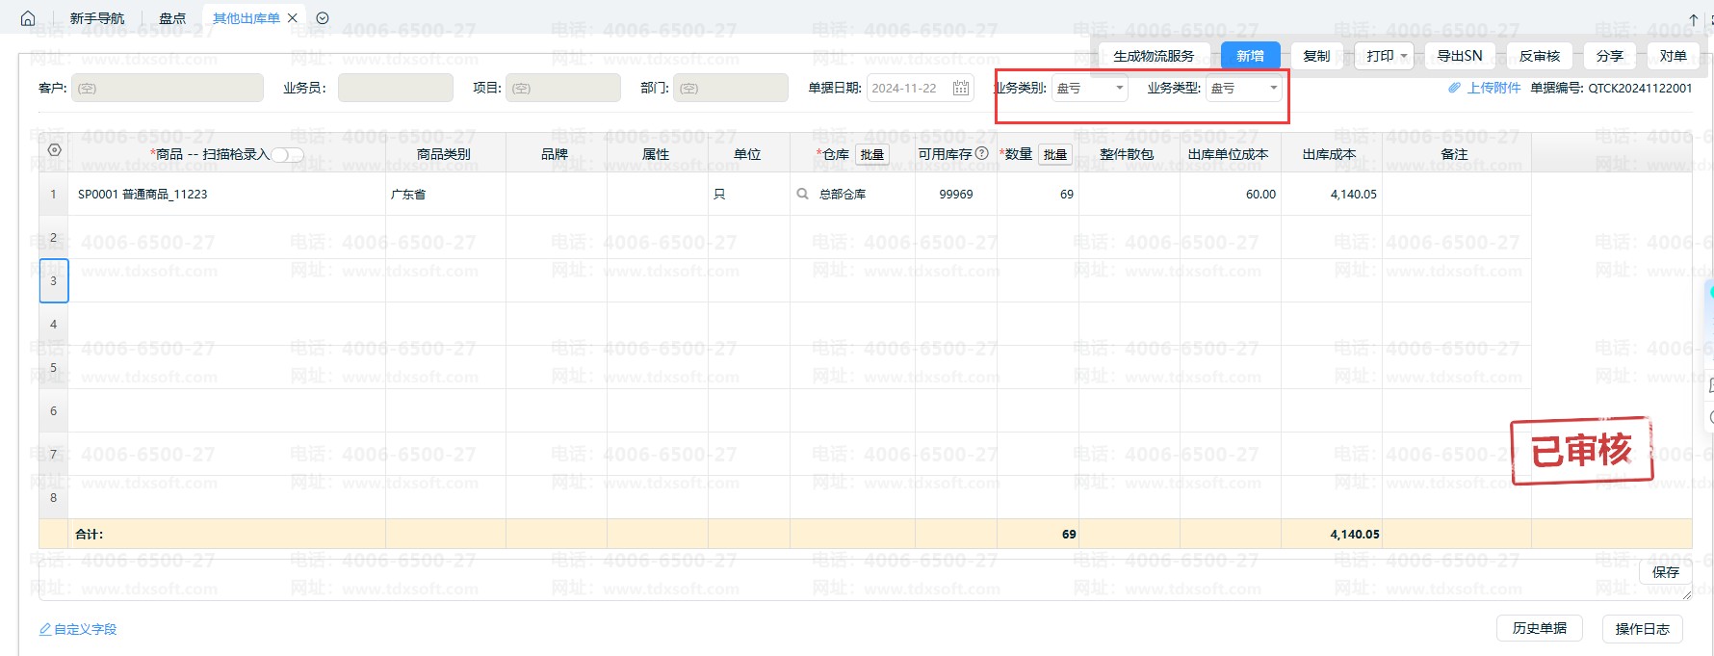Click the help icon beside 可用库存
Image resolution: width=1714 pixels, height=656 pixels.
[x=982, y=153]
